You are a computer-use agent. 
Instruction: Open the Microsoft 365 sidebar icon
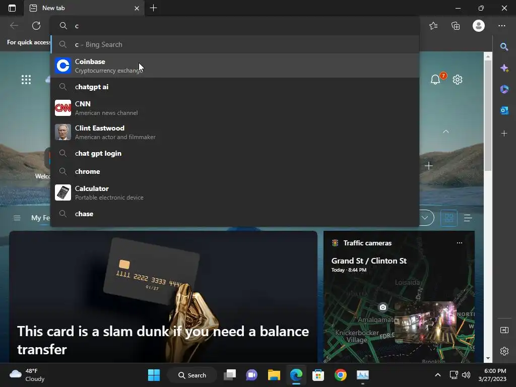tap(504, 89)
